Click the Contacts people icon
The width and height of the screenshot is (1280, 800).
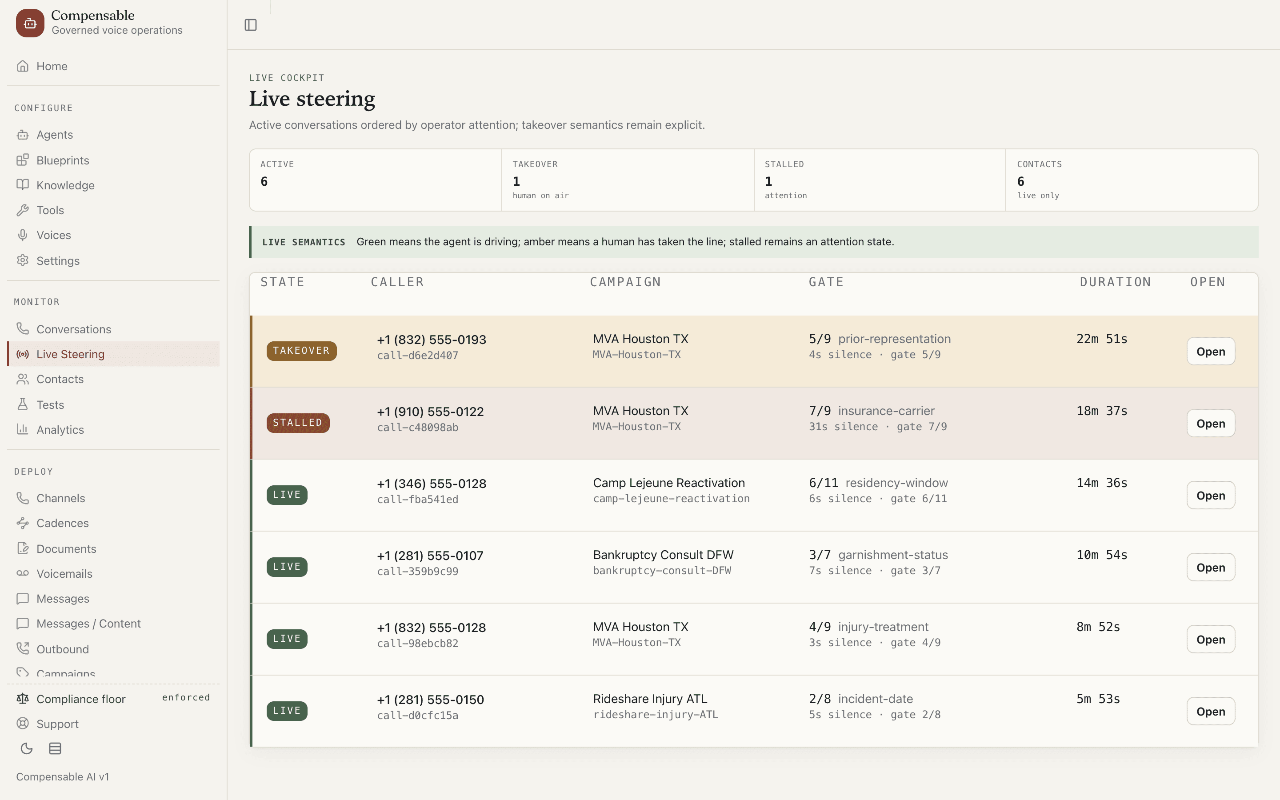click(x=23, y=380)
